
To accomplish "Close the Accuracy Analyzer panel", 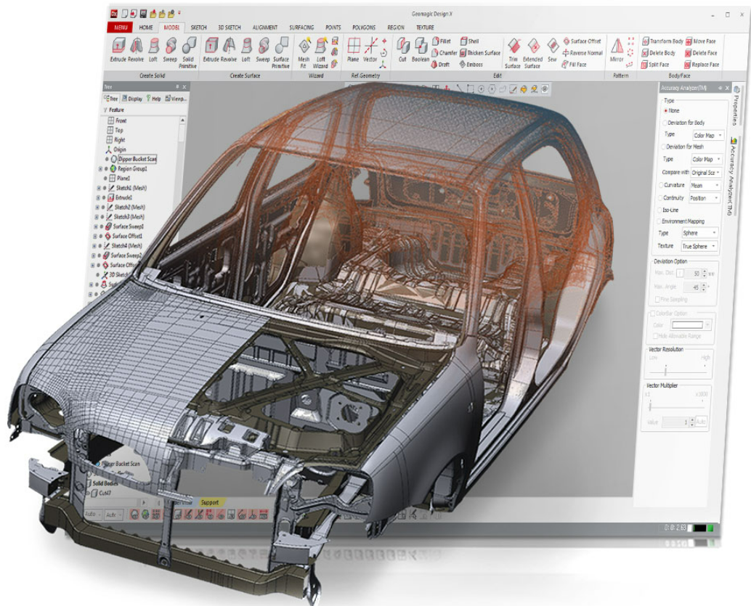I will [x=726, y=88].
